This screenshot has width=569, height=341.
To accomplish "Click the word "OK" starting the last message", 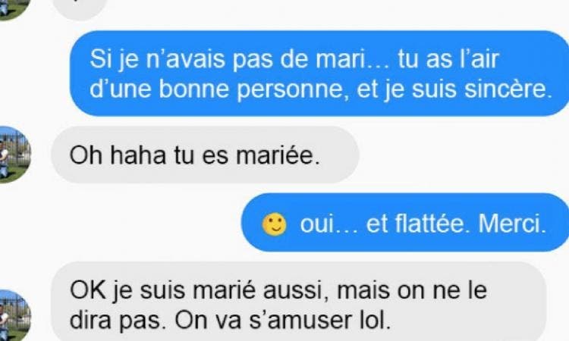I will (x=88, y=291).
